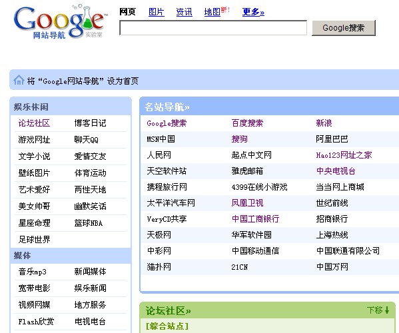Open the 音乐mp3 category

pyautogui.click(x=33, y=272)
